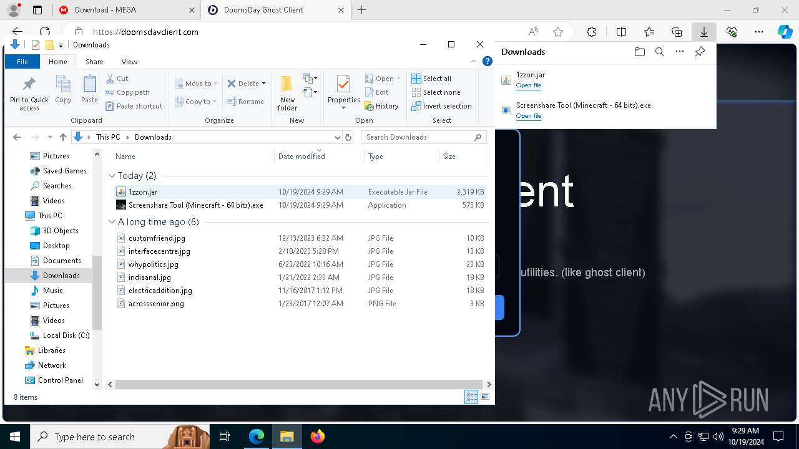Collapse the Today group

tap(112, 176)
